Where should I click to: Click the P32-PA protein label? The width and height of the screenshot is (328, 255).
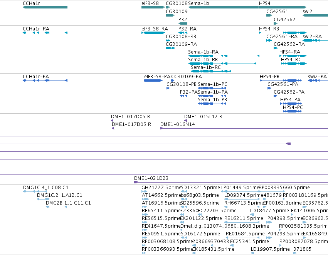(189, 92)
